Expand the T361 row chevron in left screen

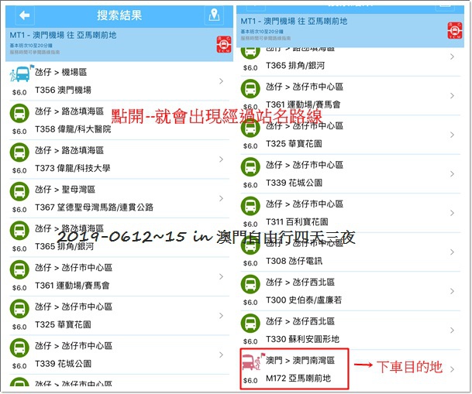click(x=221, y=276)
